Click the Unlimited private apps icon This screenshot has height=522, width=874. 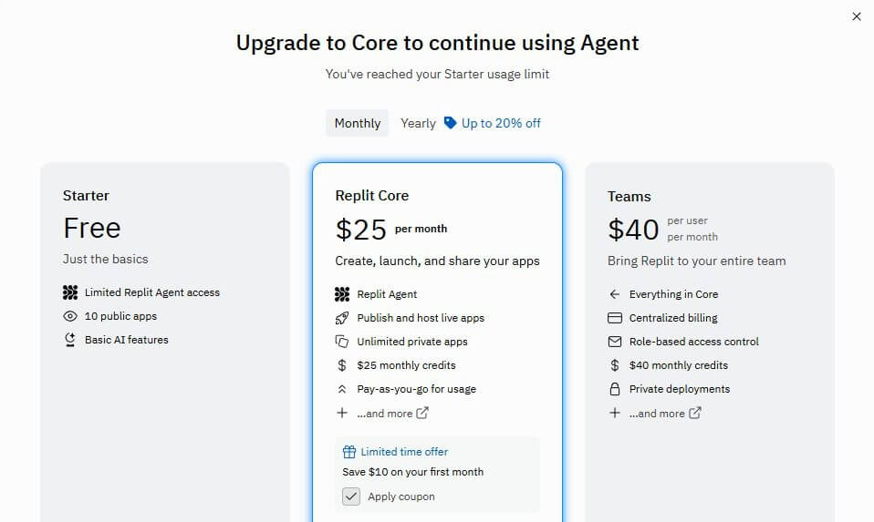tap(342, 342)
